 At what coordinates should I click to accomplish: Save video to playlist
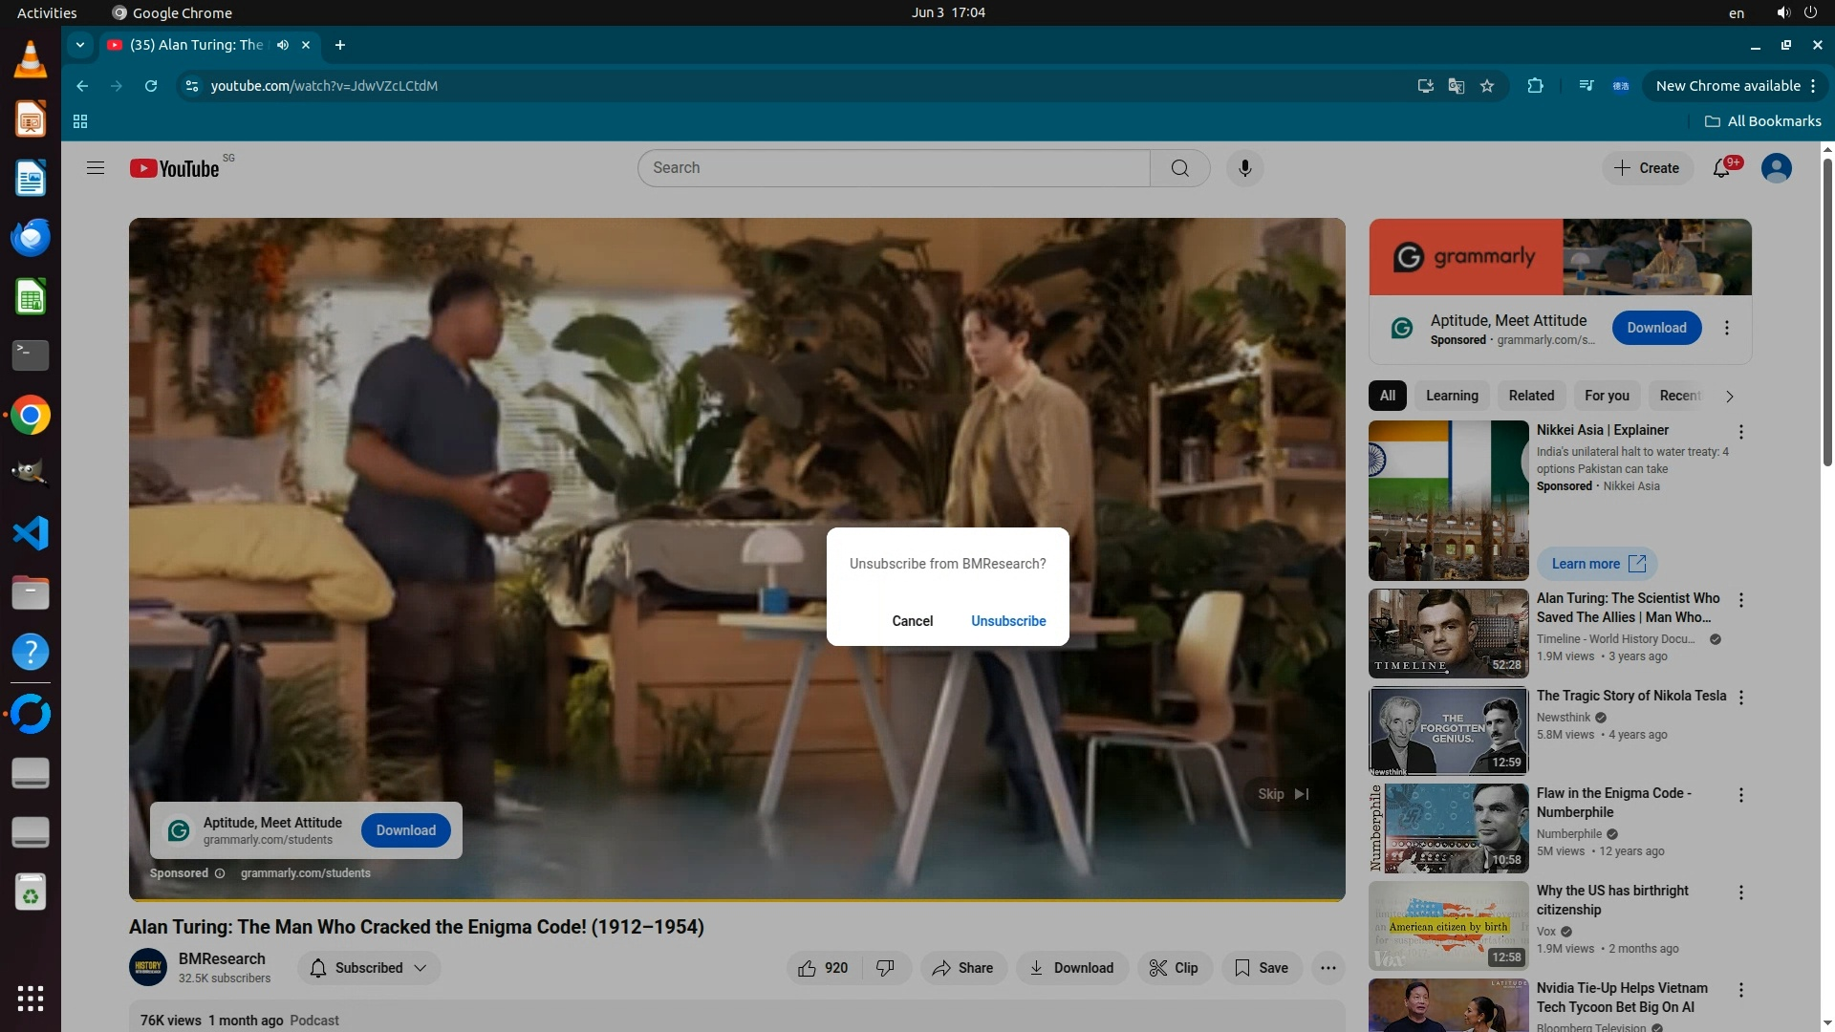tap(1262, 968)
